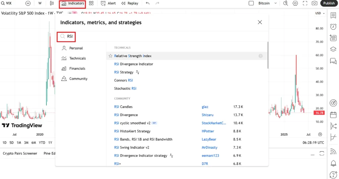Open the alerts clock icon in sidebar
This screenshot has width=339, height=179.
coord(333,27)
